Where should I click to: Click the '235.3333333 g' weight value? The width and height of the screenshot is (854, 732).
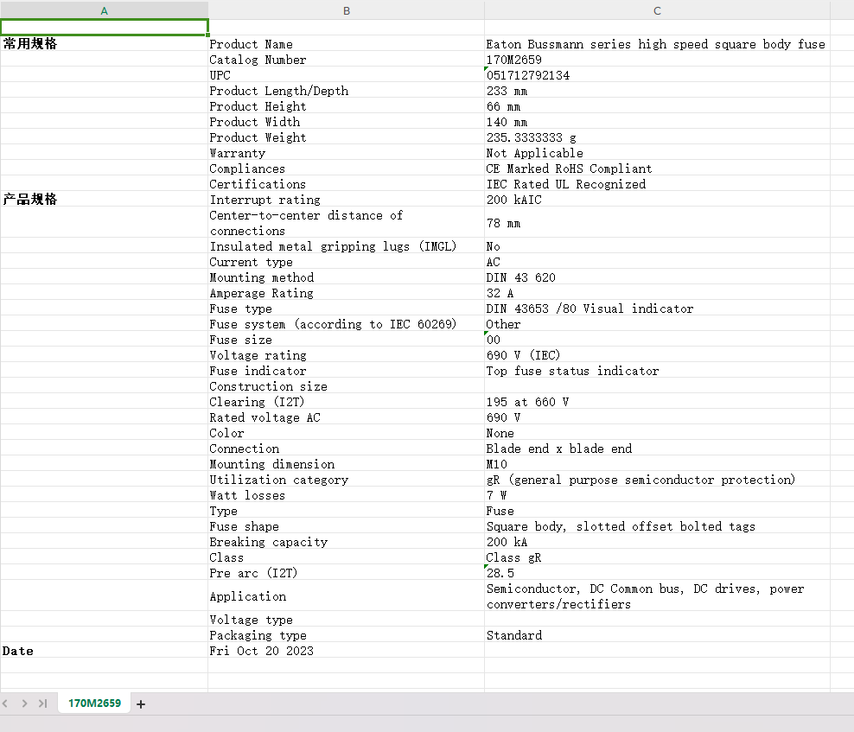(657, 137)
